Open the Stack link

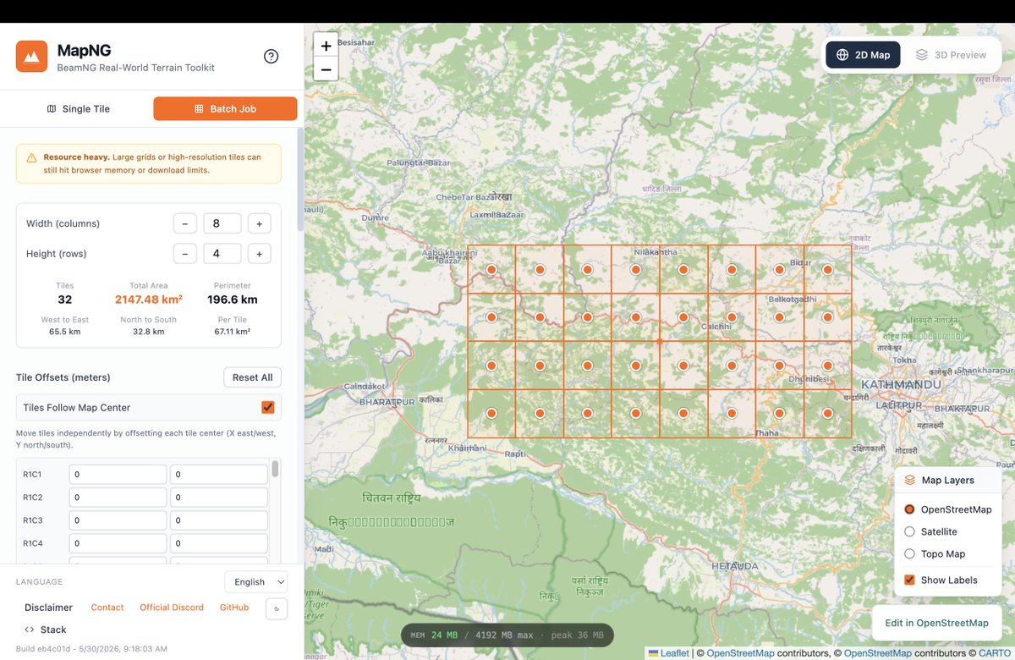click(x=46, y=630)
